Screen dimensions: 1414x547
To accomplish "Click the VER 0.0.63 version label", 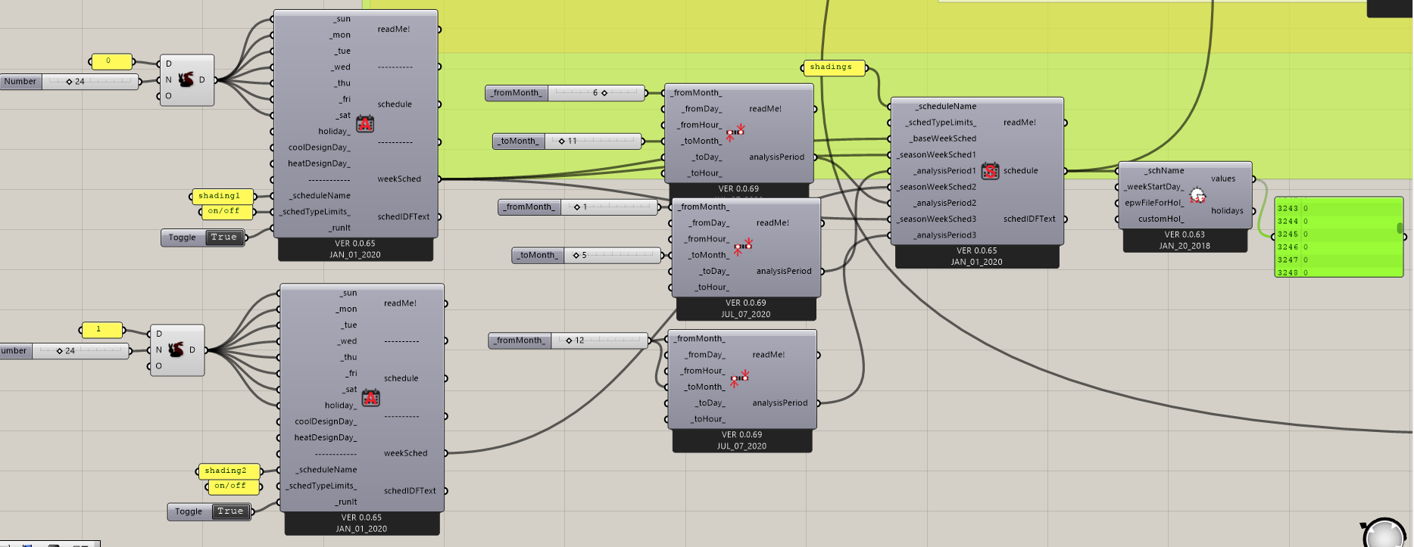I will click(x=1185, y=235).
